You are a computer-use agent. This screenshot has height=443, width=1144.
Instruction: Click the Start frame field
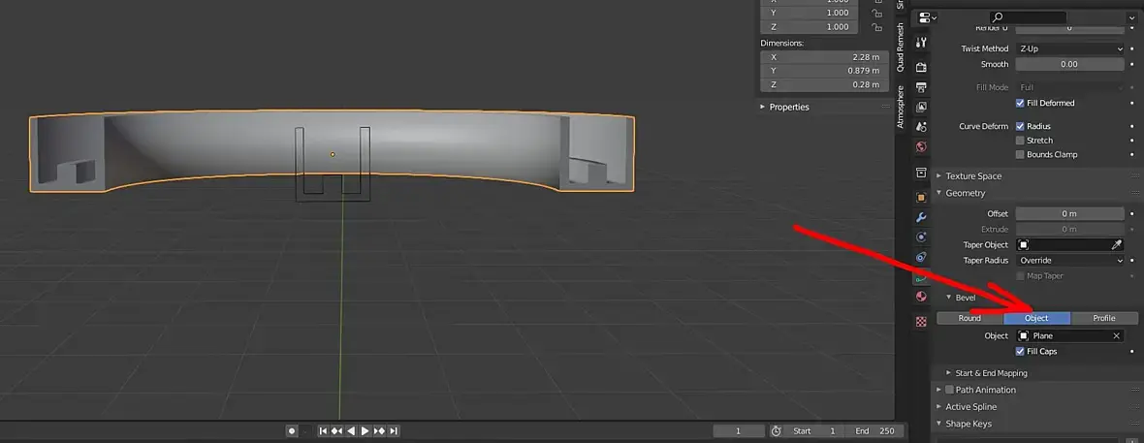[814, 431]
